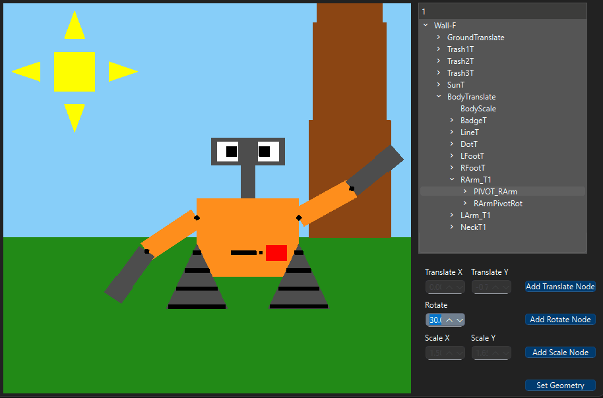Click the red badge on the robot body
Image resolution: width=603 pixels, height=398 pixels.
(276, 253)
